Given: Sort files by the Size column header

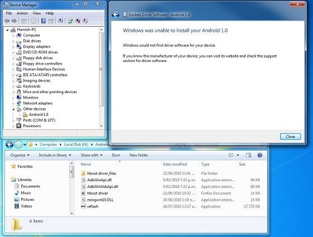Looking at the screenshot, I should 249,165.
